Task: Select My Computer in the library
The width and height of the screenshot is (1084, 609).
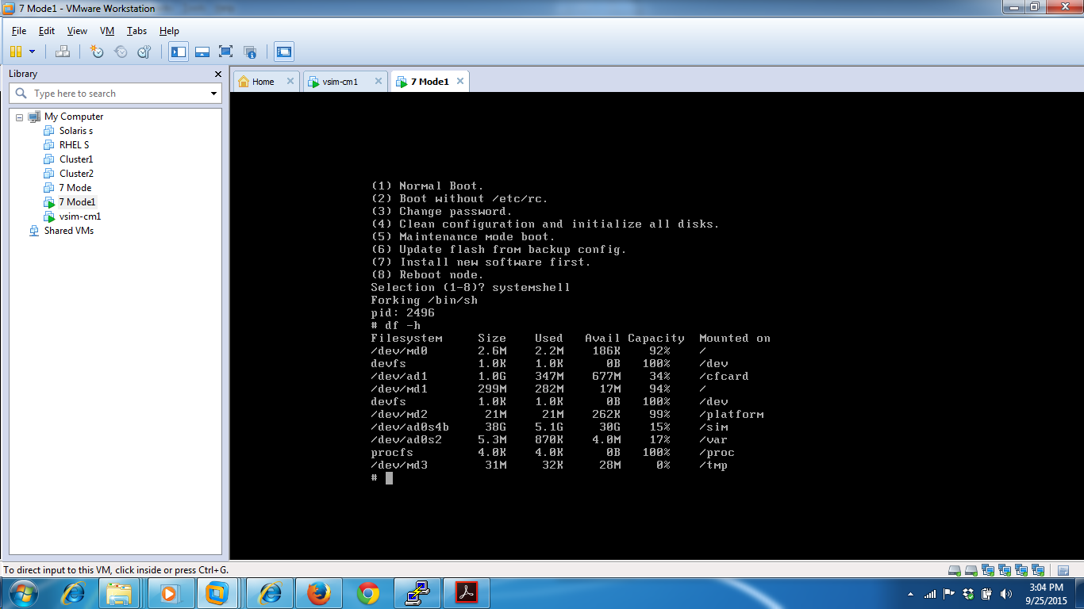Action: [x=74, y=117]
